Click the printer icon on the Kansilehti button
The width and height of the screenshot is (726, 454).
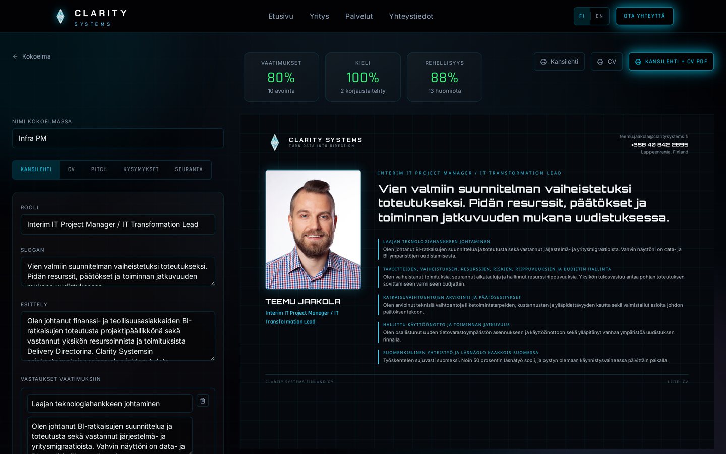(543, 62)
